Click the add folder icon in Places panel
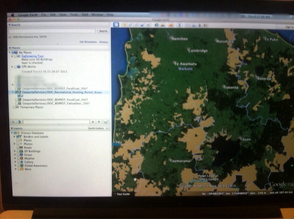The width and height of the screenshot is (294, 219). (106, 122)
